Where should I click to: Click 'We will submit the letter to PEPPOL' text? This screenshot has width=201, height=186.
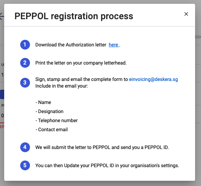click(x=73, y=147)
